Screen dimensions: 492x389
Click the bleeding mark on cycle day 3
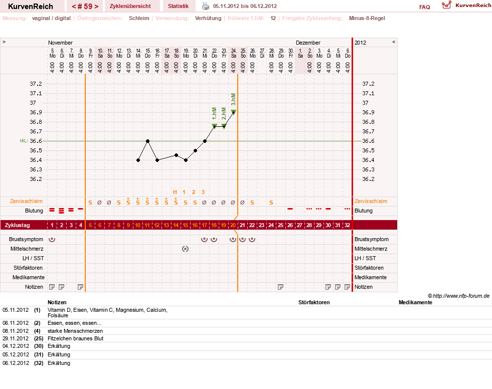pyautogui.click(x=71, y=210)
